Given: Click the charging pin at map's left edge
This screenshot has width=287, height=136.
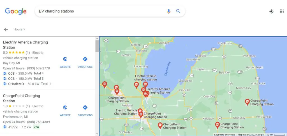Looking at the screenshot, I should pos(105,84).
